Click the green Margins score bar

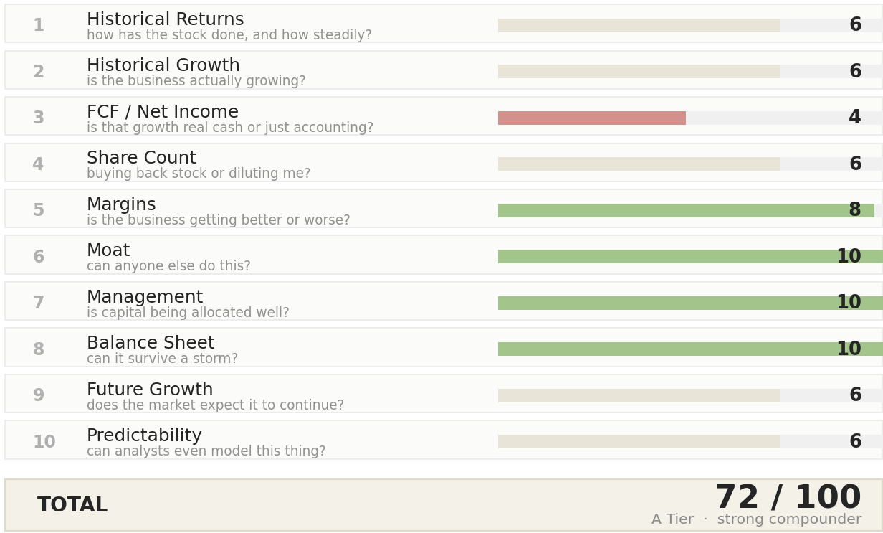[686, 210]
